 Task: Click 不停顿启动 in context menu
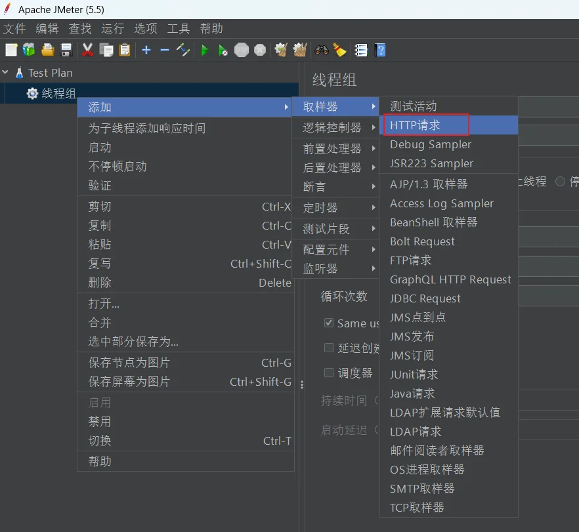coord(185,167)
